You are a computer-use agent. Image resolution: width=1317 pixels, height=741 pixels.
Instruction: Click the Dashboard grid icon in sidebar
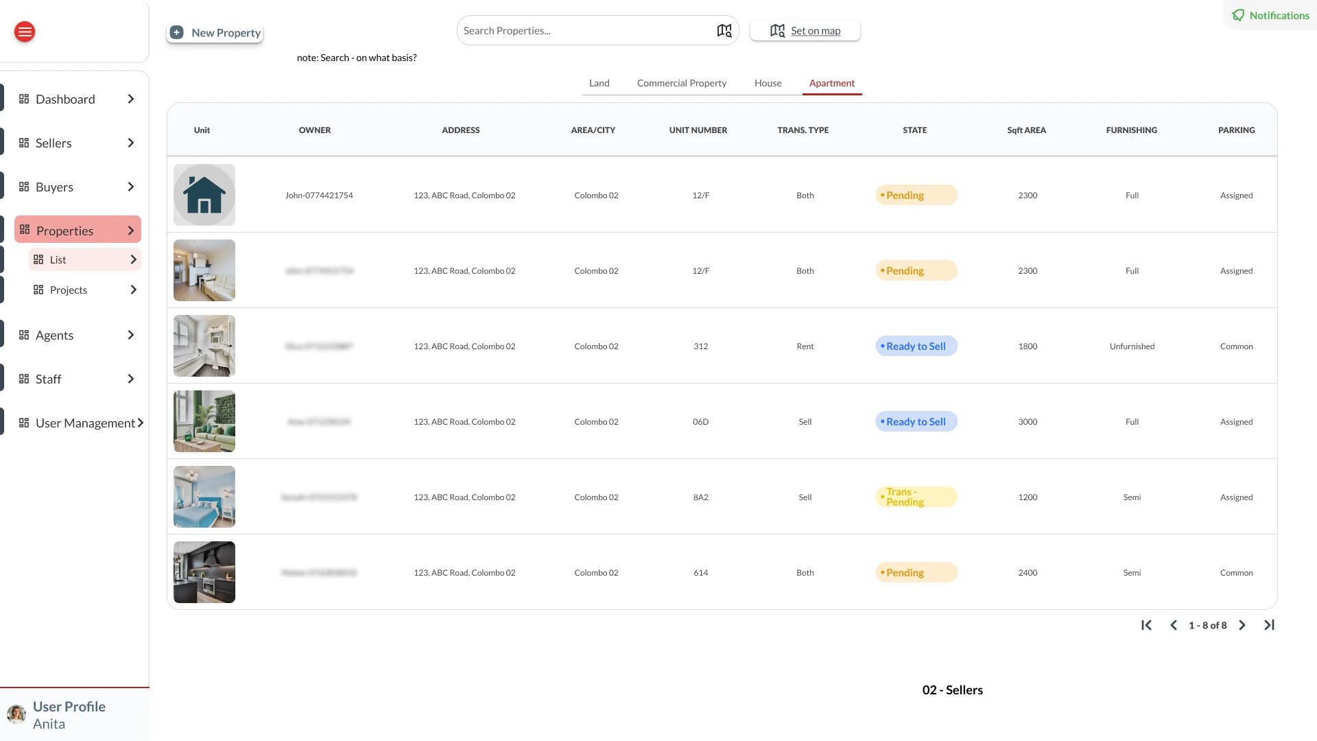click(24, 99)
